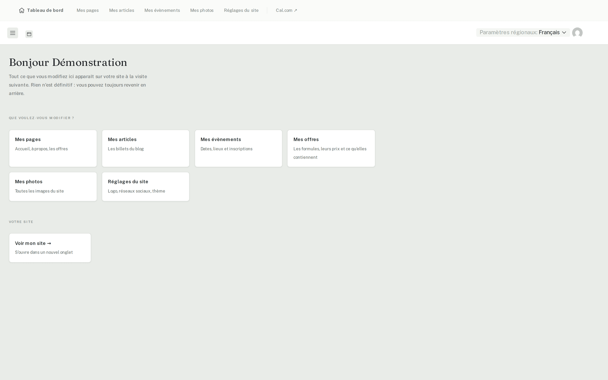This screenshot has width=608, height=380.
Task: Open the user avatar profile menu
Action: point(577,33)
